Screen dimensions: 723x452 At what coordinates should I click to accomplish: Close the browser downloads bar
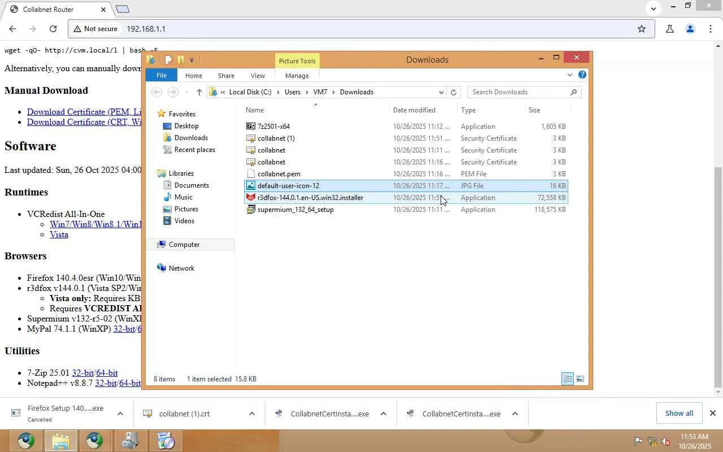713,413
